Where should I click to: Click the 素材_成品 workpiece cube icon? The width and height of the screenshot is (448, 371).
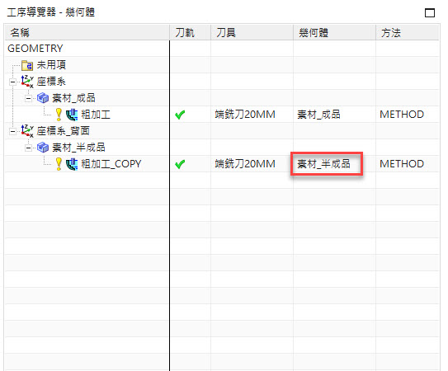click(x=43, y=98)
